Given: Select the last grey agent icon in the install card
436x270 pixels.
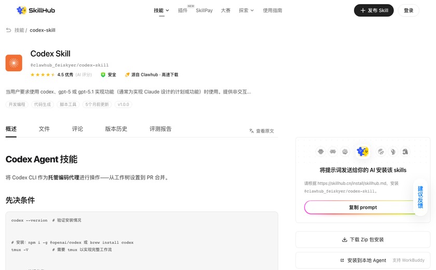Looking at the screenshot, I should 405,152.
